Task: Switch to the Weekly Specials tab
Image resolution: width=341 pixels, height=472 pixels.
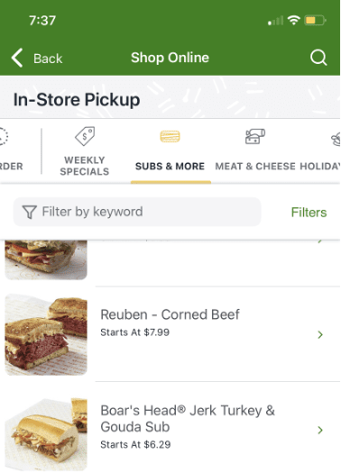Action: 85,166
